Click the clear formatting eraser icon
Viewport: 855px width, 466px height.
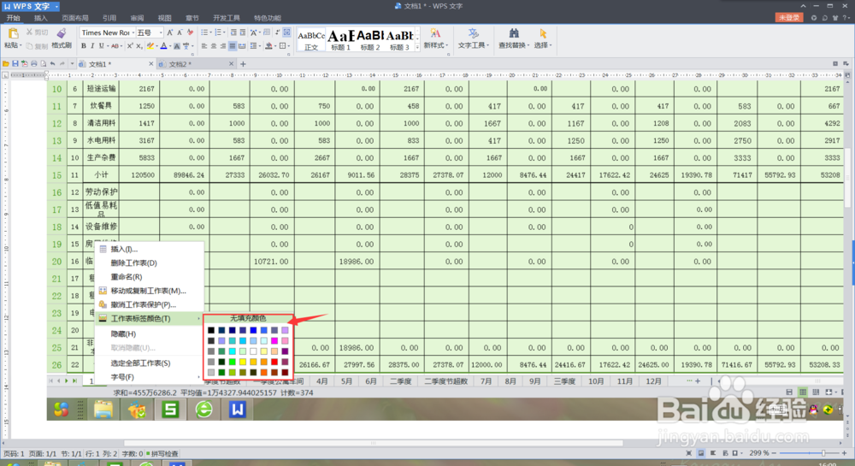point(190,32)
